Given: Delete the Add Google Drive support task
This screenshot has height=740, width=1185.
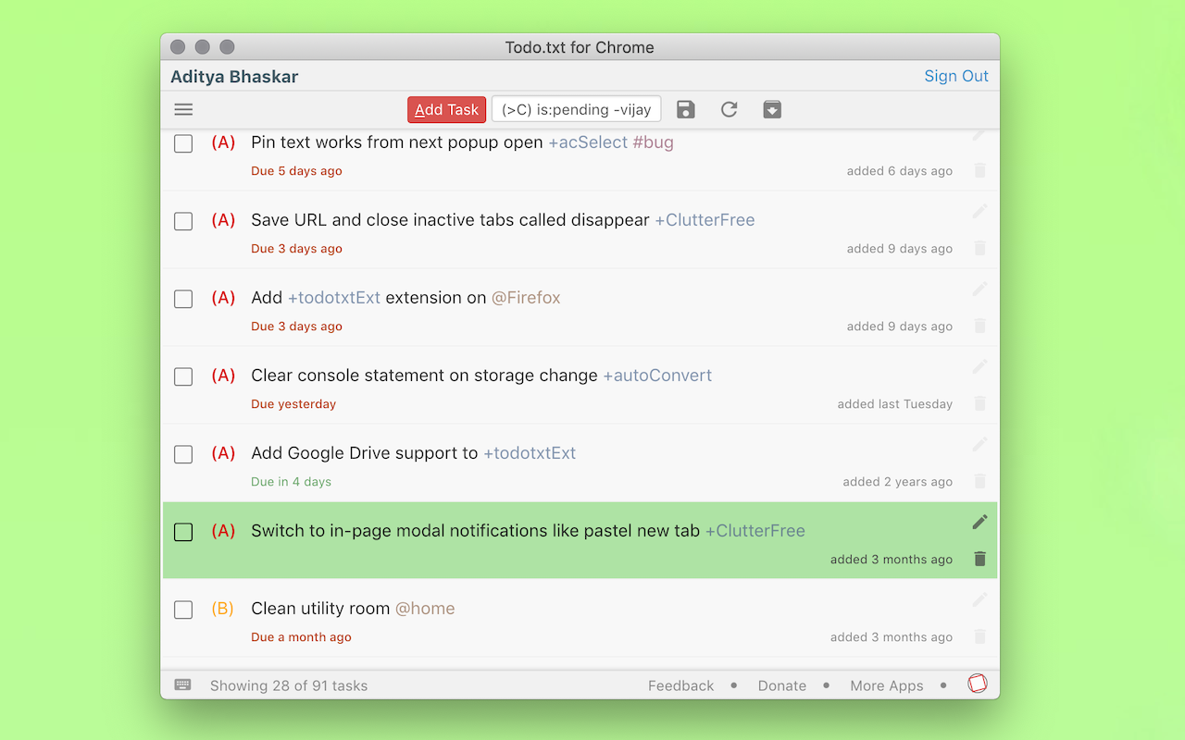Looking at the screenshot, I should (979, 481).
